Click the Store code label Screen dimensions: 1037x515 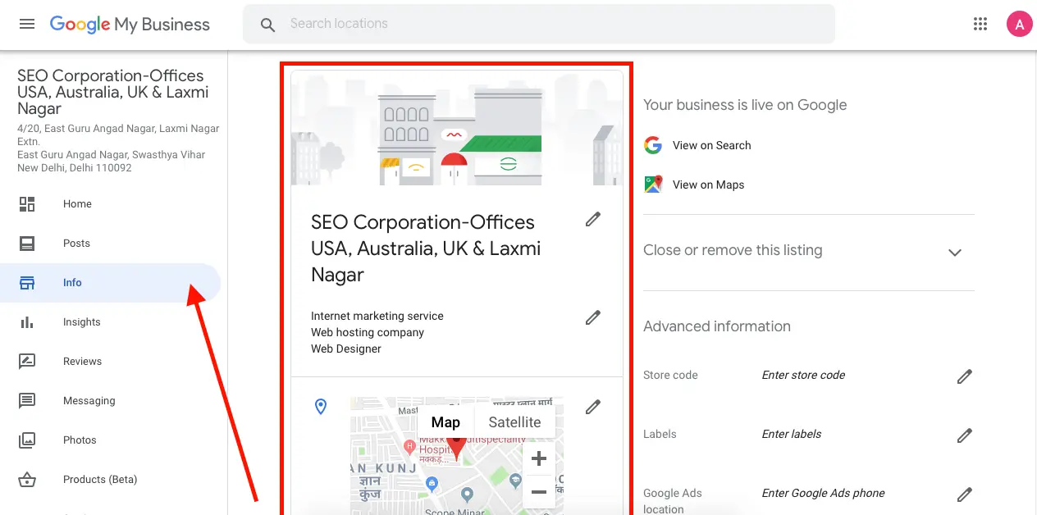tap(670, 375)
